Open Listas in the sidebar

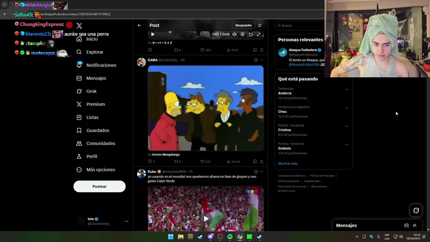(88, 117)
